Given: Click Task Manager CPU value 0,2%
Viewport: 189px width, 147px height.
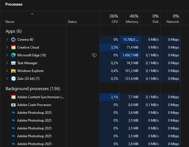Looking at the screenshot, I should 114,63.
